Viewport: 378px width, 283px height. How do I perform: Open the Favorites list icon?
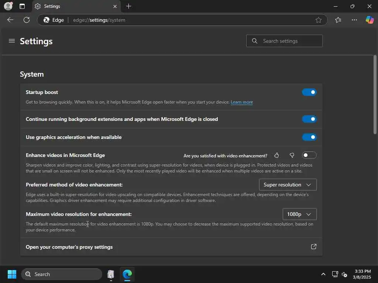338,20
